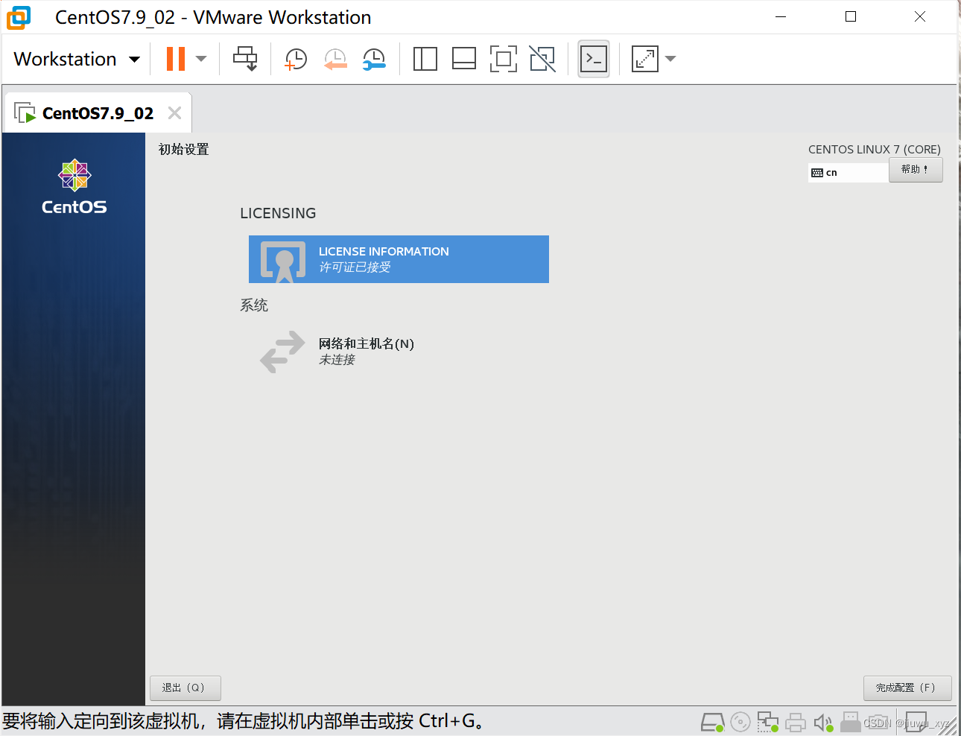Pause the virtual machine
Viewport: 961px width, 736px height.
(176, 59)
